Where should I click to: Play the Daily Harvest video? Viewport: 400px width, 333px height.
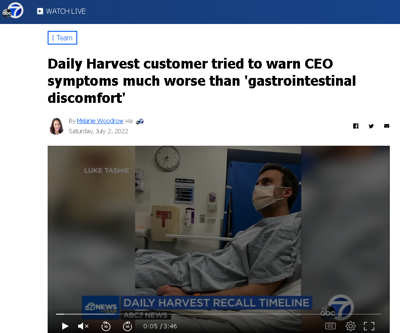coord(65,326)
